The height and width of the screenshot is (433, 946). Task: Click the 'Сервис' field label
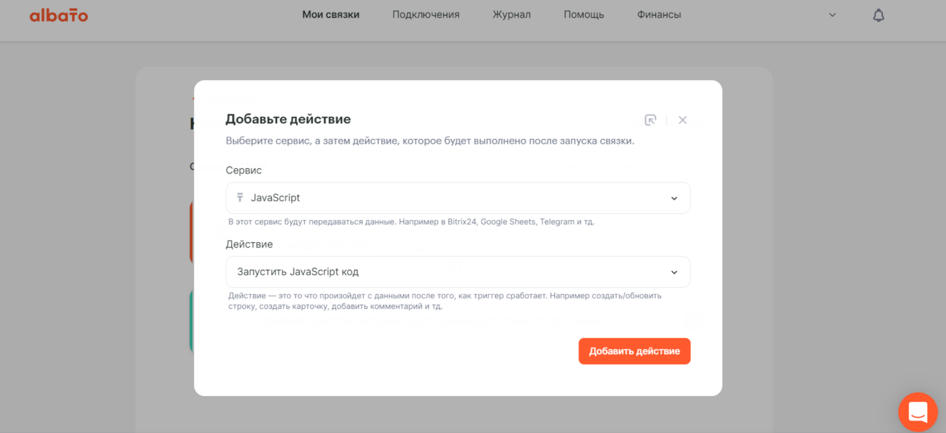point(244,170)
